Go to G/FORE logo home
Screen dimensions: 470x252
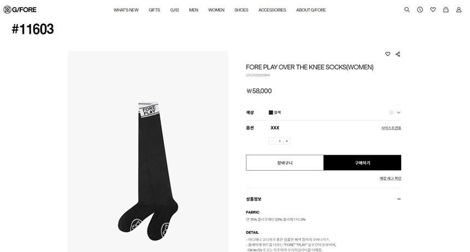pos(20,10)
